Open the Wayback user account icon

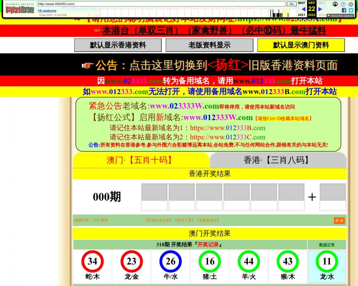click(335, 4)
